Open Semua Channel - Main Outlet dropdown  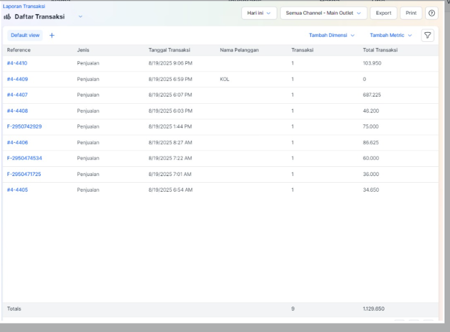point(324,13)
